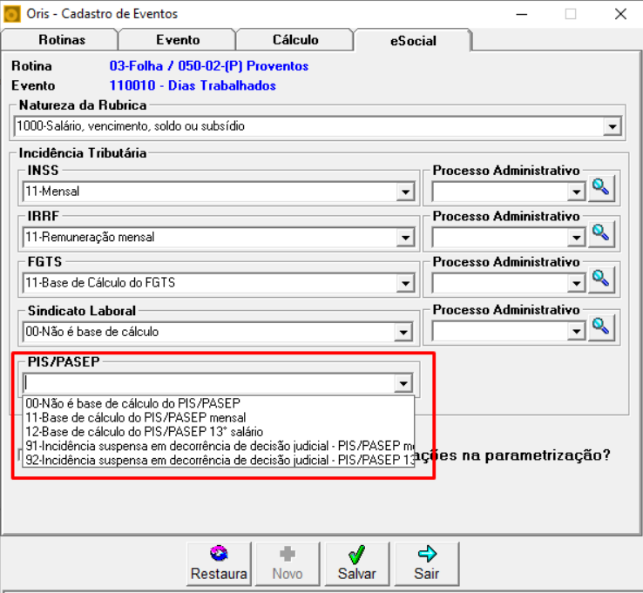Open the Sindicato Laboral dropdown arrow
The image size is (643, 593).
click(403, 332)
